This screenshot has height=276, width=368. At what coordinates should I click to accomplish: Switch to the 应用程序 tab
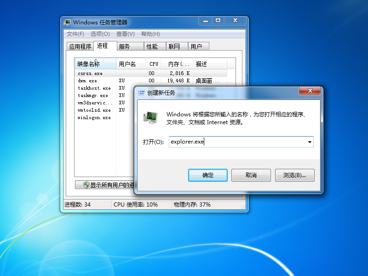(x=80, y=46)
